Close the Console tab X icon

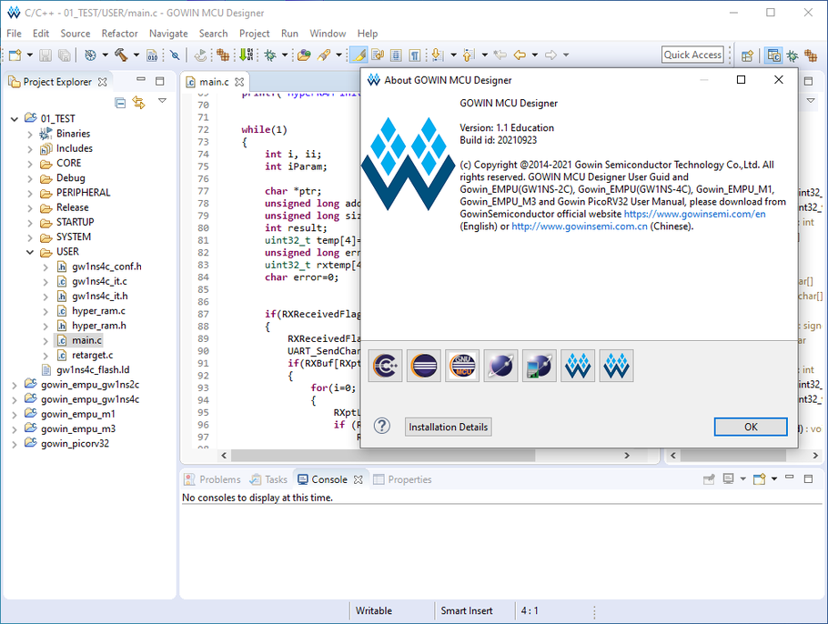click(358, 479)
